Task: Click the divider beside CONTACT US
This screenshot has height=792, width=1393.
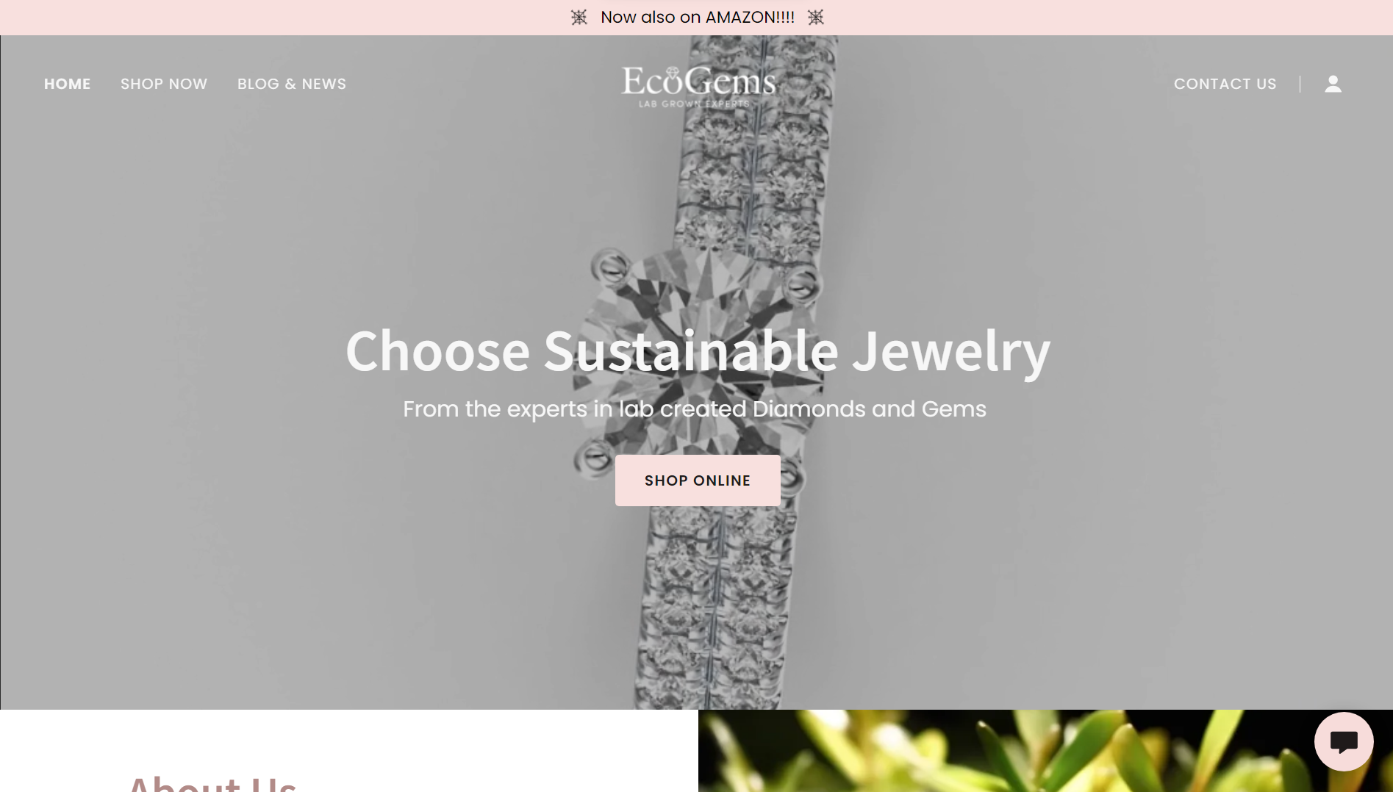Action: coord(1300,84)
